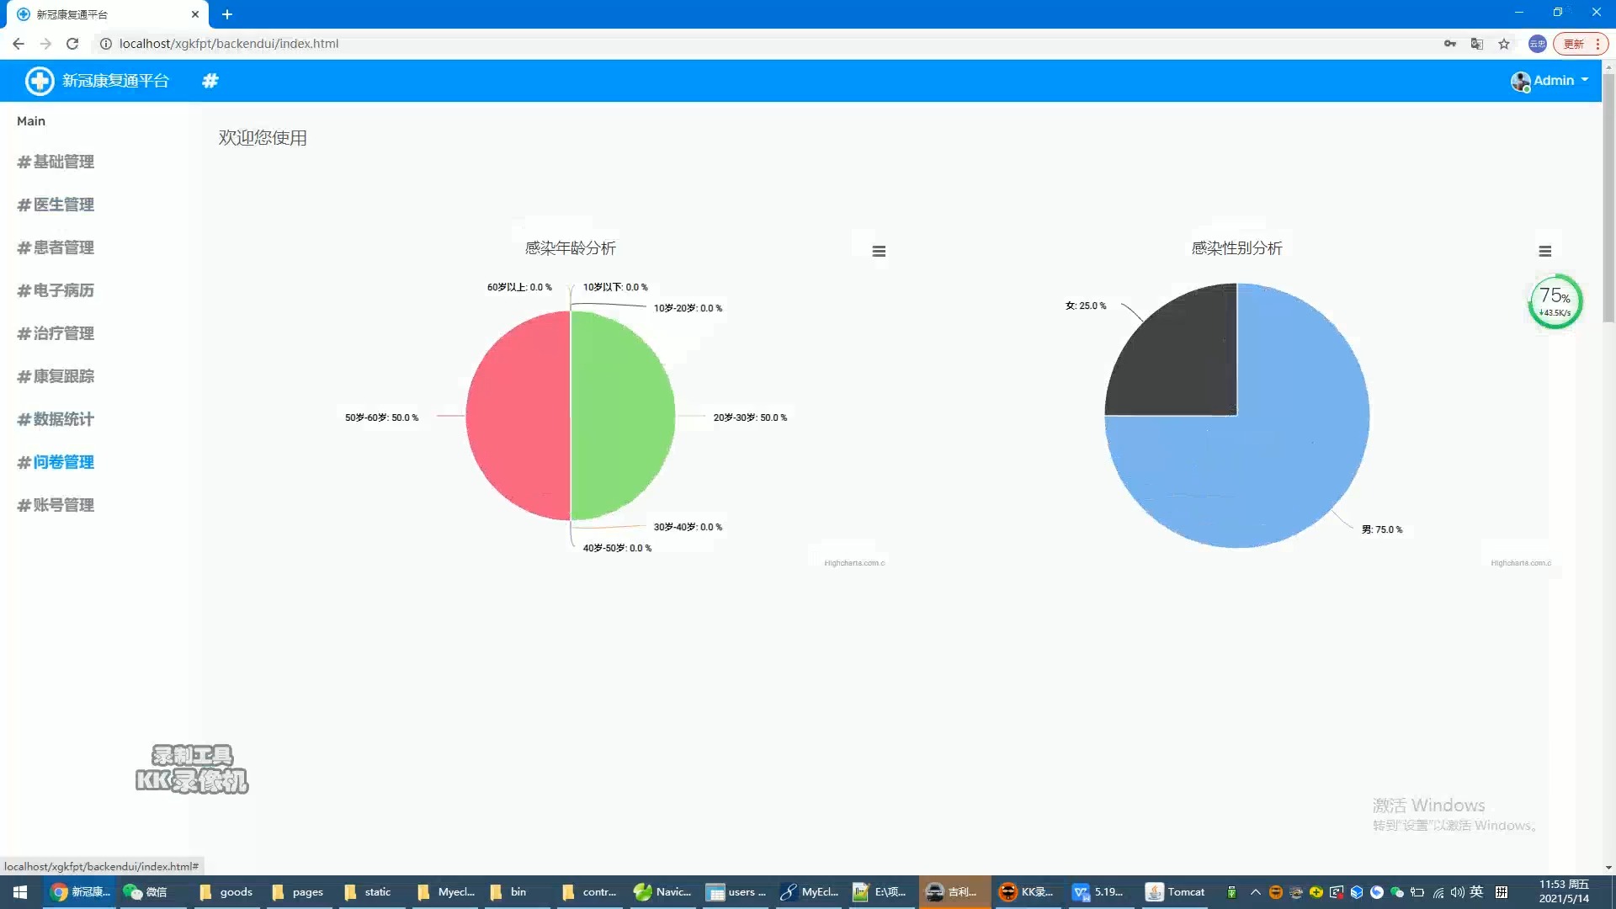Screen dimensions: 1616x909
Task: Show hidden system tray icons
Action: pos(1256,892)
